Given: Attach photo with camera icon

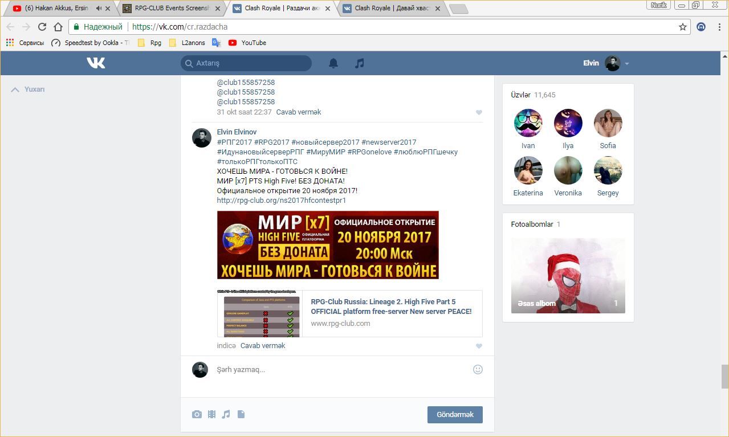Looking at the screenshot, I should [197, 414].
